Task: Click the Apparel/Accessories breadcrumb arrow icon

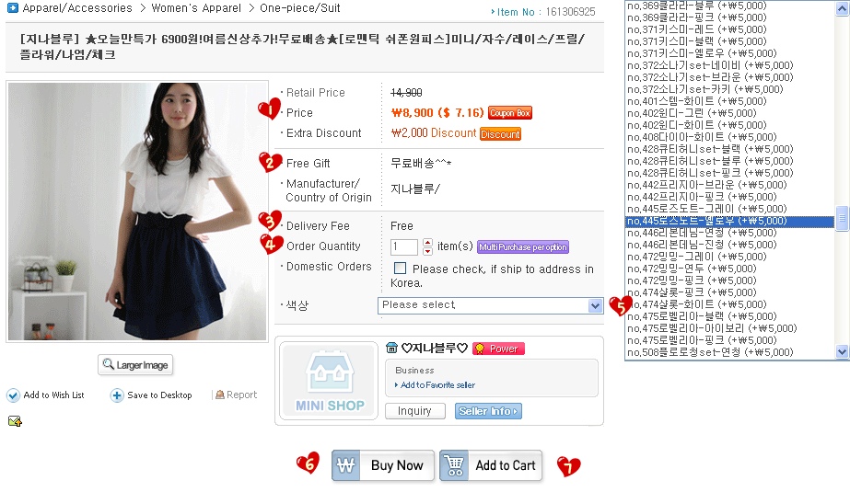Action: (x=12, y=7)
